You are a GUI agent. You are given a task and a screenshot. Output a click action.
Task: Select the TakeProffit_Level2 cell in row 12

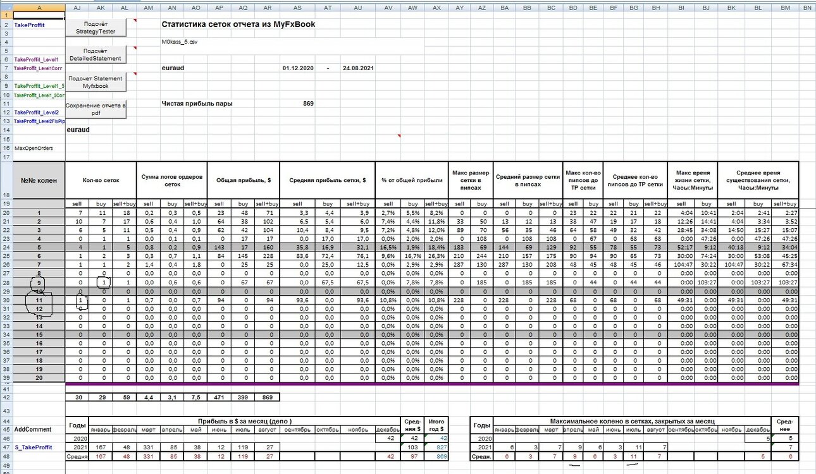(39, 112)
